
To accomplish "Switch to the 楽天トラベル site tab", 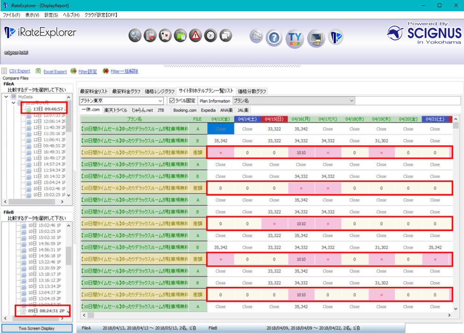I will coord(115,111).
